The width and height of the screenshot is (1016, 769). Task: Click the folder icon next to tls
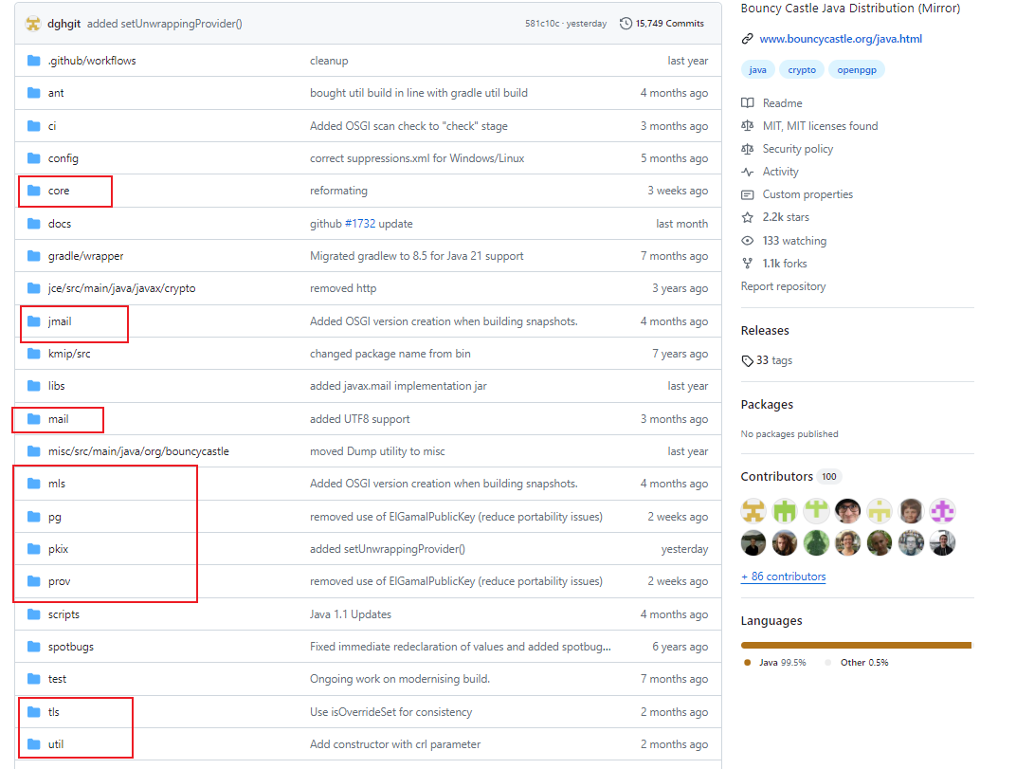pos(34,712)
